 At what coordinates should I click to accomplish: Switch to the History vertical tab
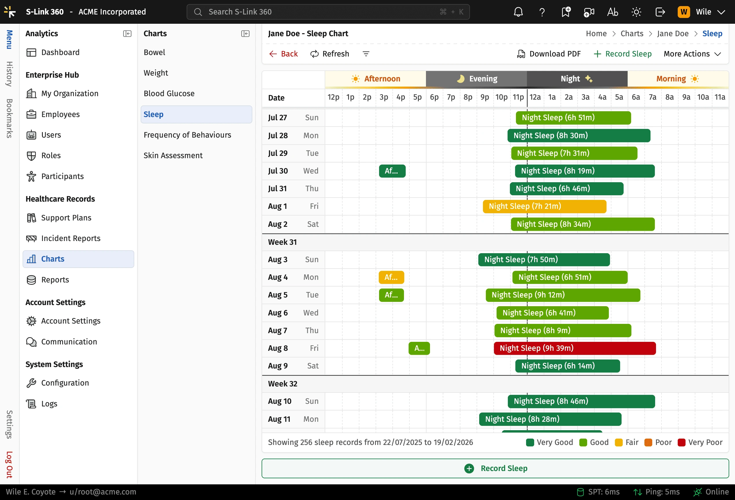coord(10,74)
